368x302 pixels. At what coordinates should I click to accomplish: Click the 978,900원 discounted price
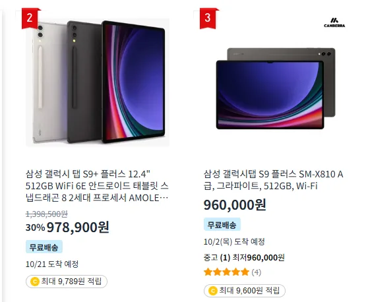(78, 227)
